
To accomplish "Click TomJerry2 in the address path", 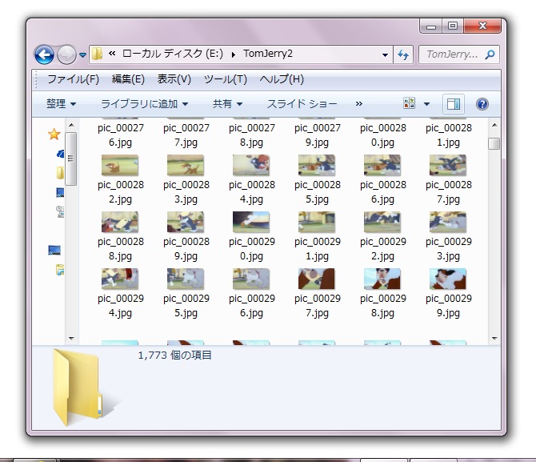I will point(268,54).
